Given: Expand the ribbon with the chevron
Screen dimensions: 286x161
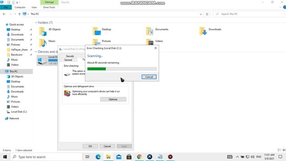Looking at the screenshot, I should tap(280, 7).
